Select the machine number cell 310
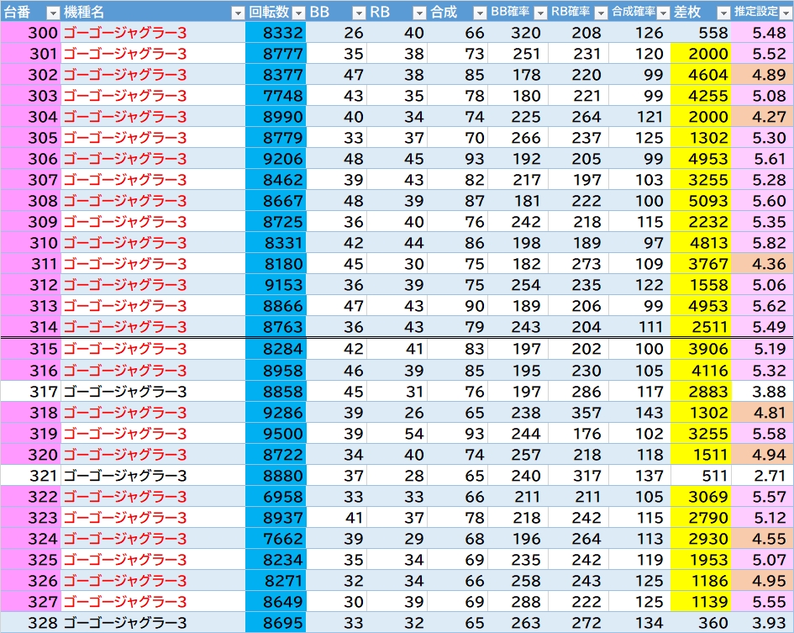The image size is (794, 633). click(31, 243)
